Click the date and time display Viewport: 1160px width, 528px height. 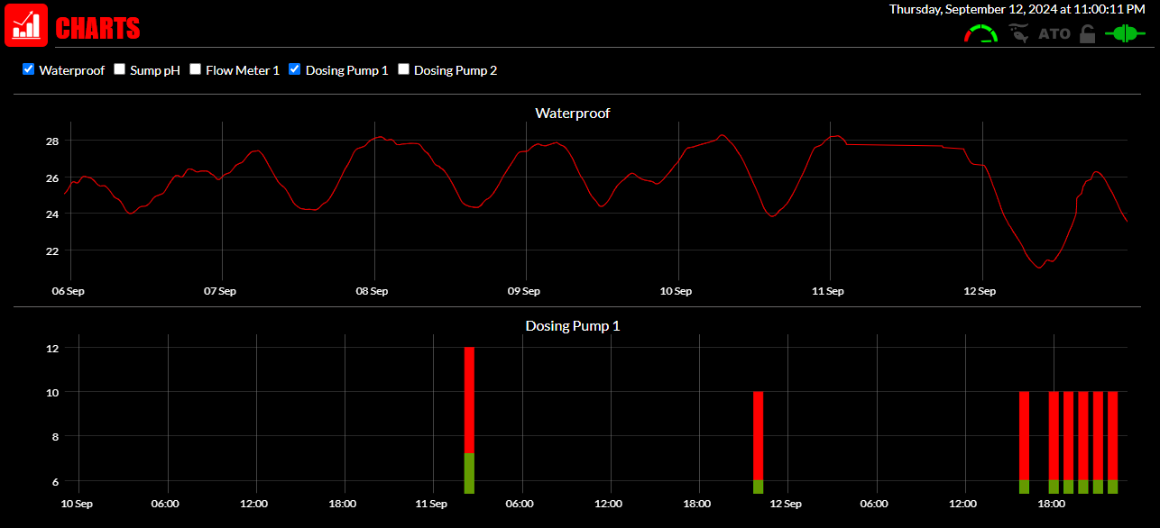click(1017, 9)
